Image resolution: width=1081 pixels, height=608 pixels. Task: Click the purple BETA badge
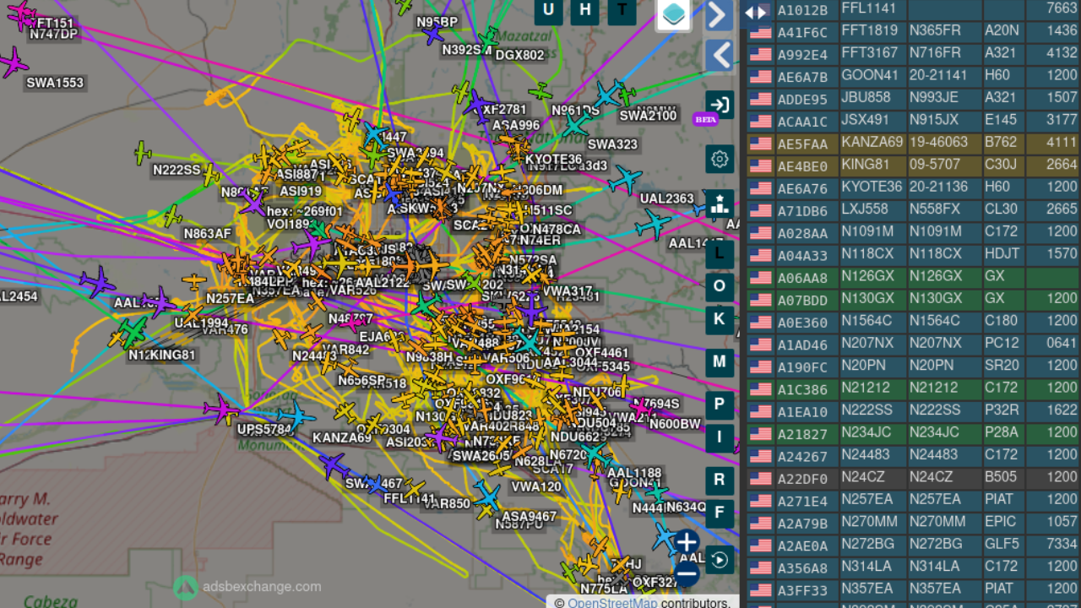[x=705, y=119]
